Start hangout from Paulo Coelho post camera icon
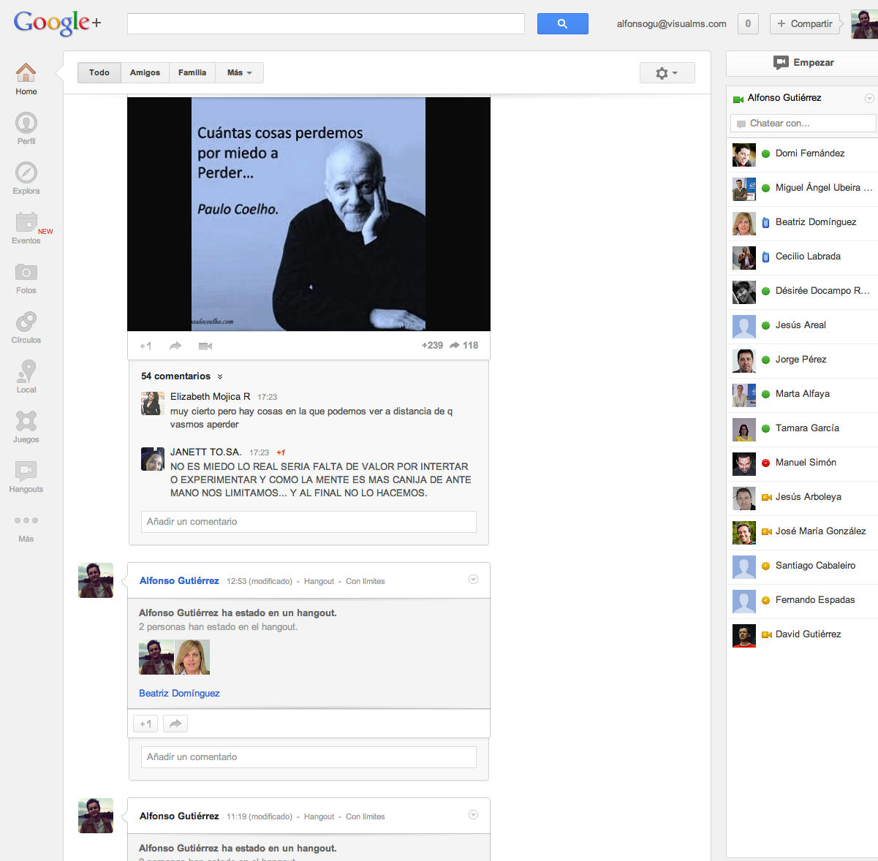Image resolution: width=878 pixels, height=861 pixels. point(205,346)
